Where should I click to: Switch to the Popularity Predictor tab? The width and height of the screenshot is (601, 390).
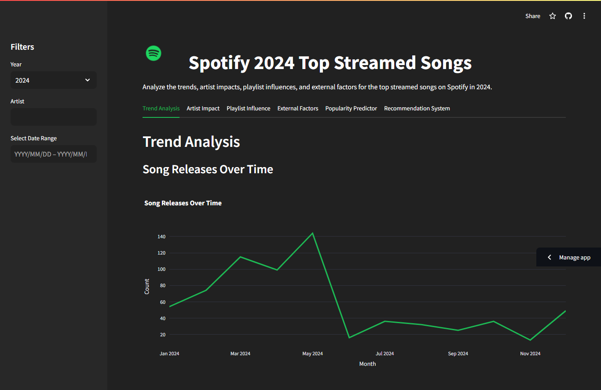coord(351,108)
